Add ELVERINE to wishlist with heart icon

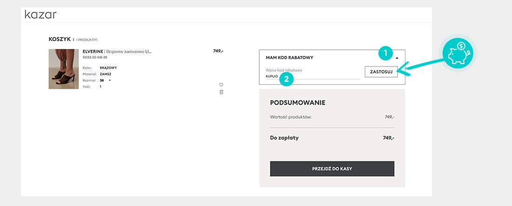coord(221,85)
